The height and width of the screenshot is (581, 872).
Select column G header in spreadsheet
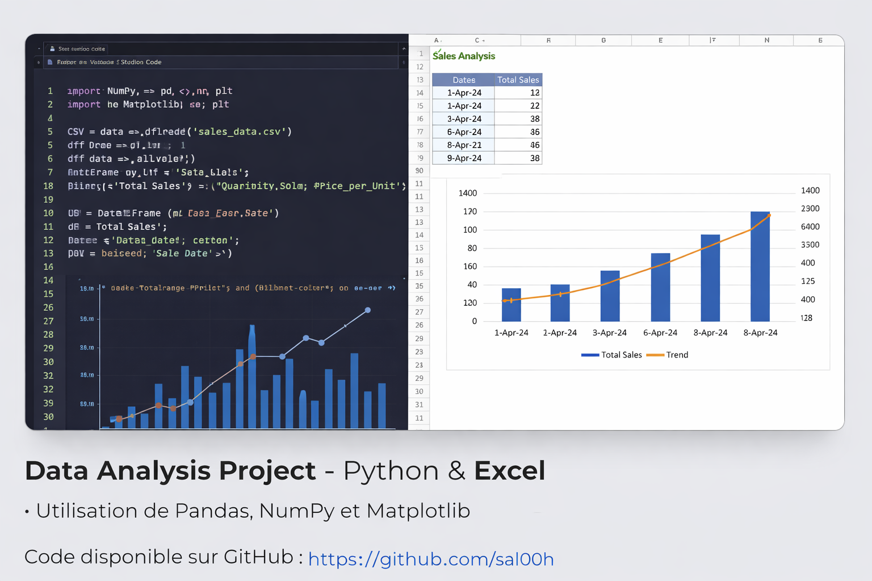click(603, 40)
